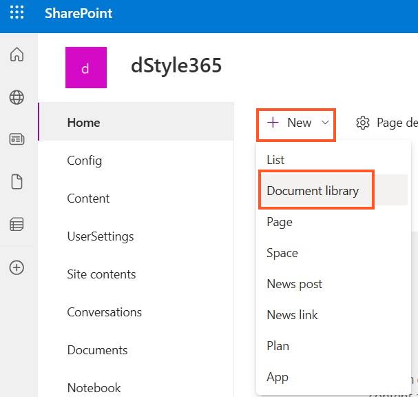418x397 pixels.
Task: Select Home in the site navigation
Action: (136, 121)
